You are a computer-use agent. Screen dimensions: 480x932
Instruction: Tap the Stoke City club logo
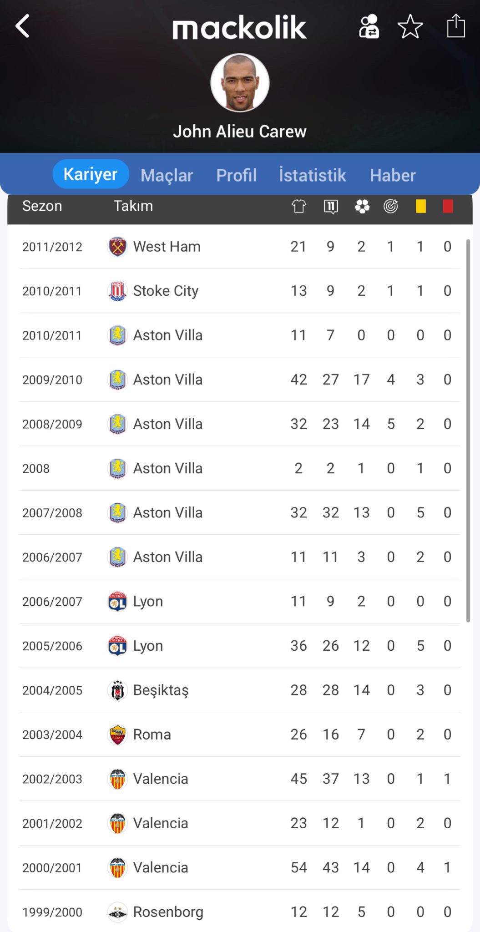[117, 291]
